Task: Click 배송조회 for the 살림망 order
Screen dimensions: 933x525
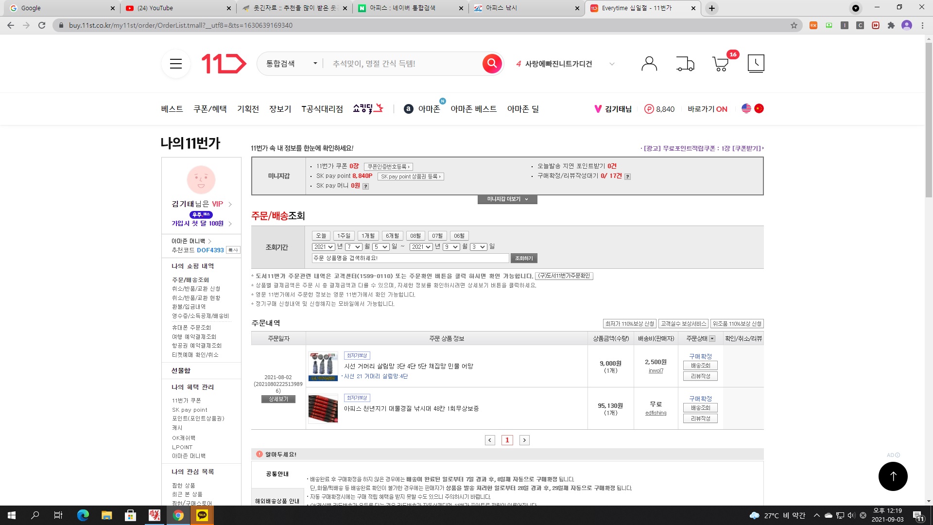Action: point(700,366)
